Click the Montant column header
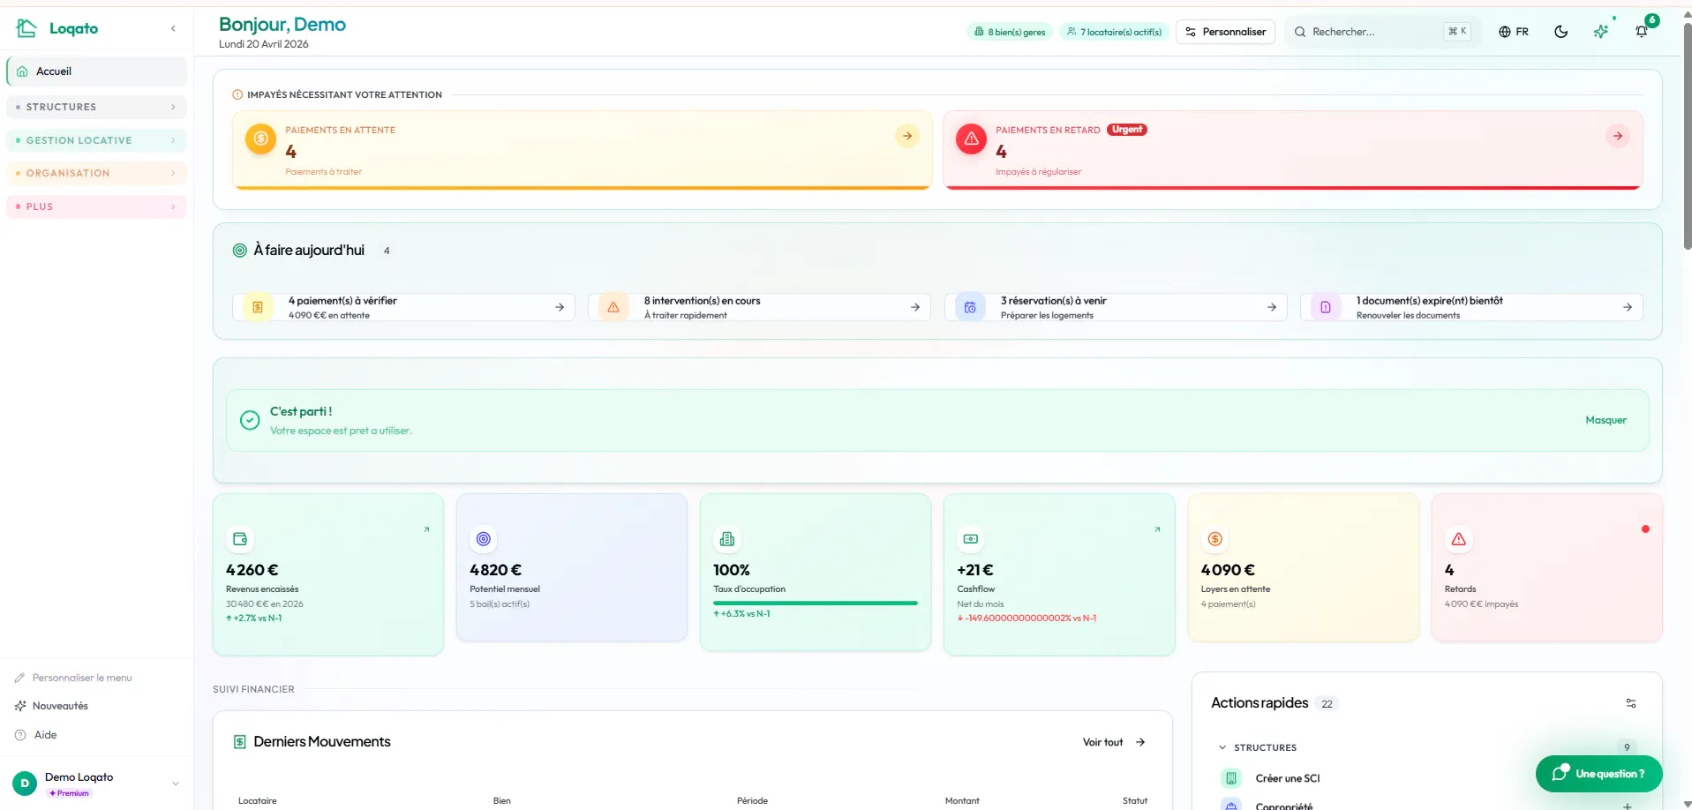The height and width of the screenshot is (810, 1692). tap(962, 801)
